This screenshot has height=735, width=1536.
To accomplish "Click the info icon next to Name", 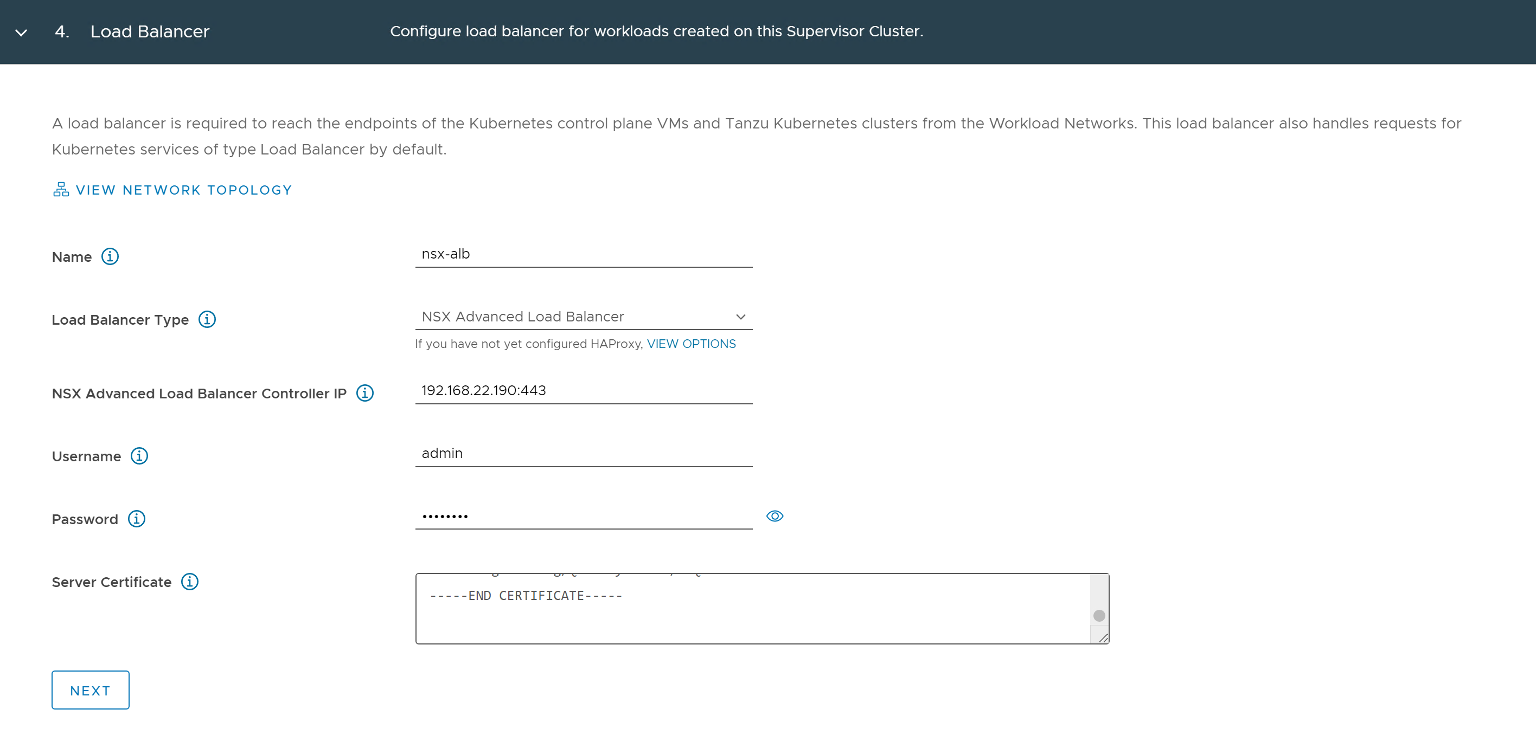I will (x=110, y=256).
